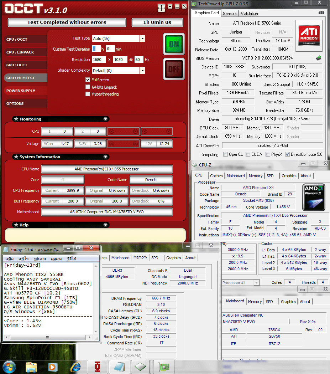Click the Notepad taskbar icon

[119, 367]
